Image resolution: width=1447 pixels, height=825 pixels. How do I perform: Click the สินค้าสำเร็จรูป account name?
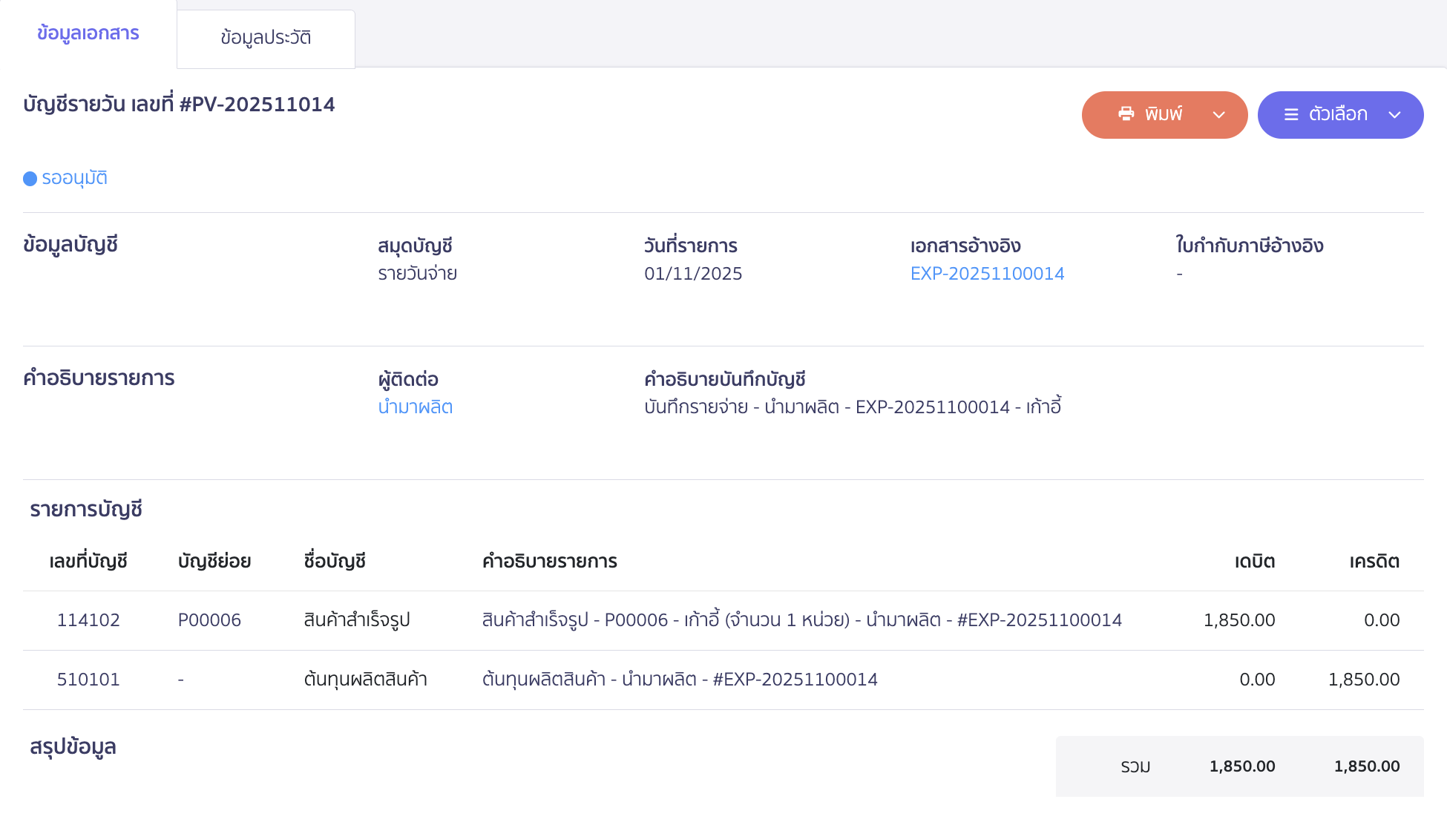[357, 619]
